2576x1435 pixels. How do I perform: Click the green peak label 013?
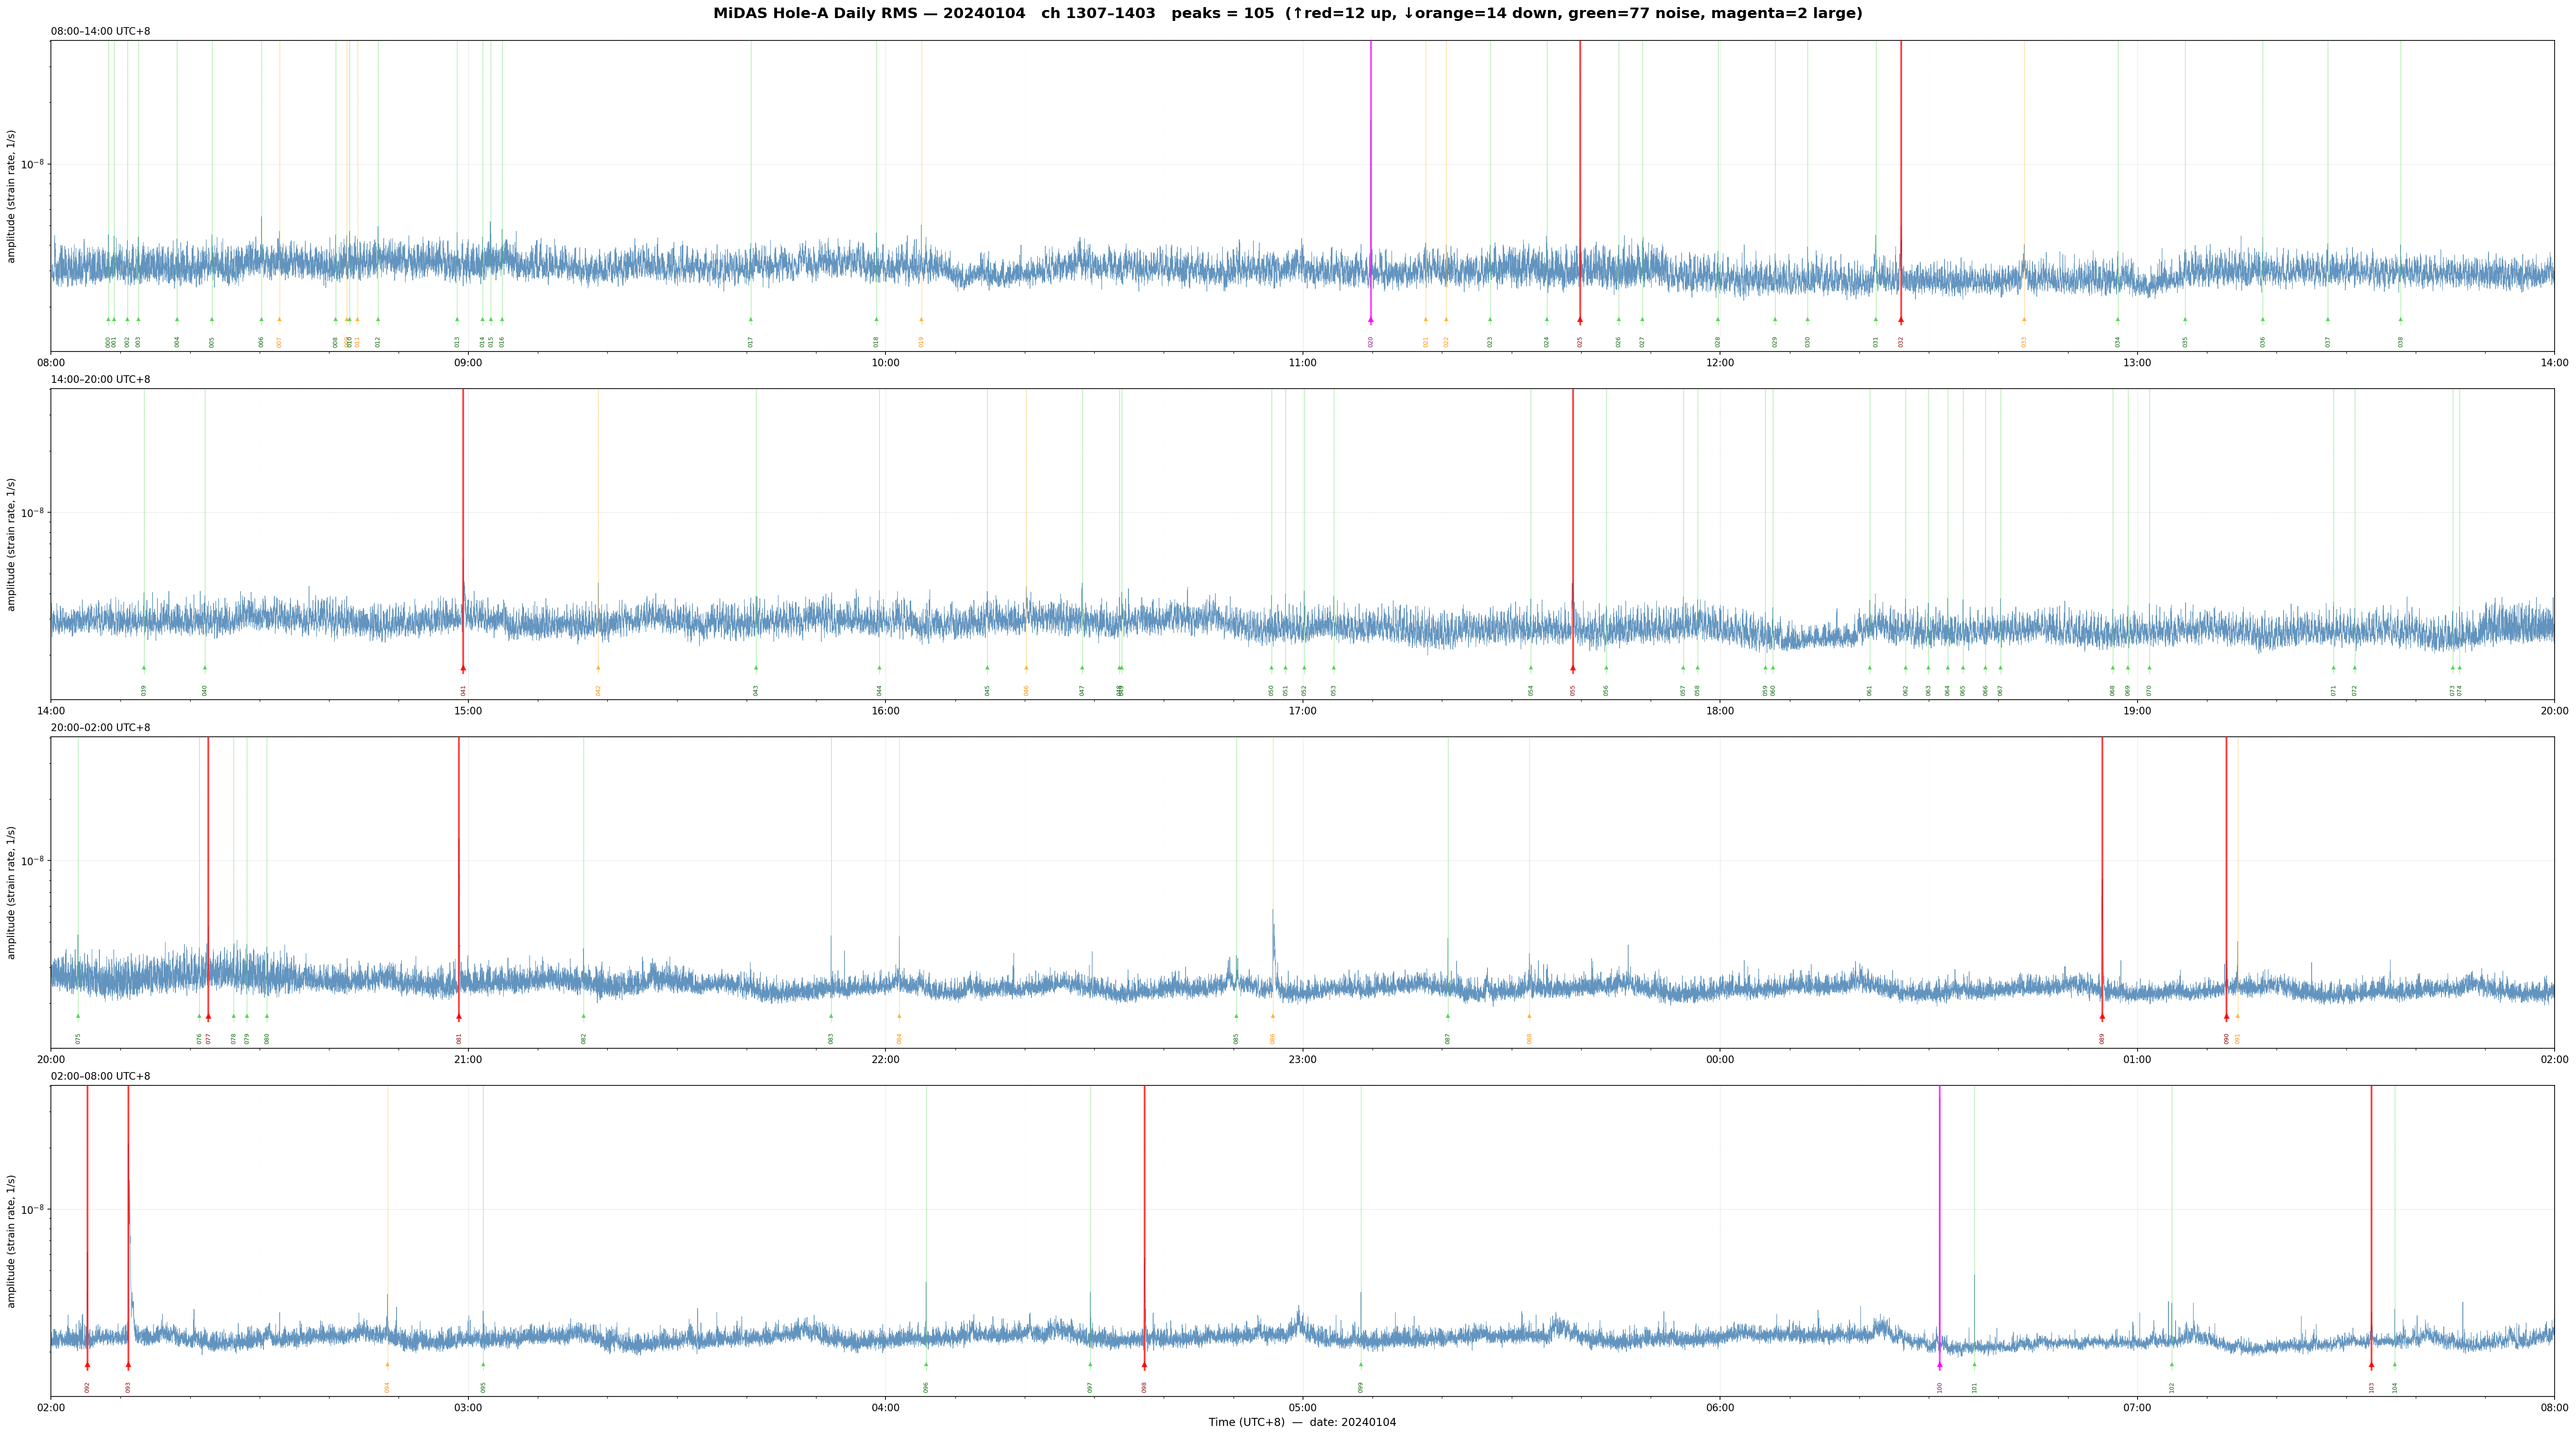pos(457,341)
